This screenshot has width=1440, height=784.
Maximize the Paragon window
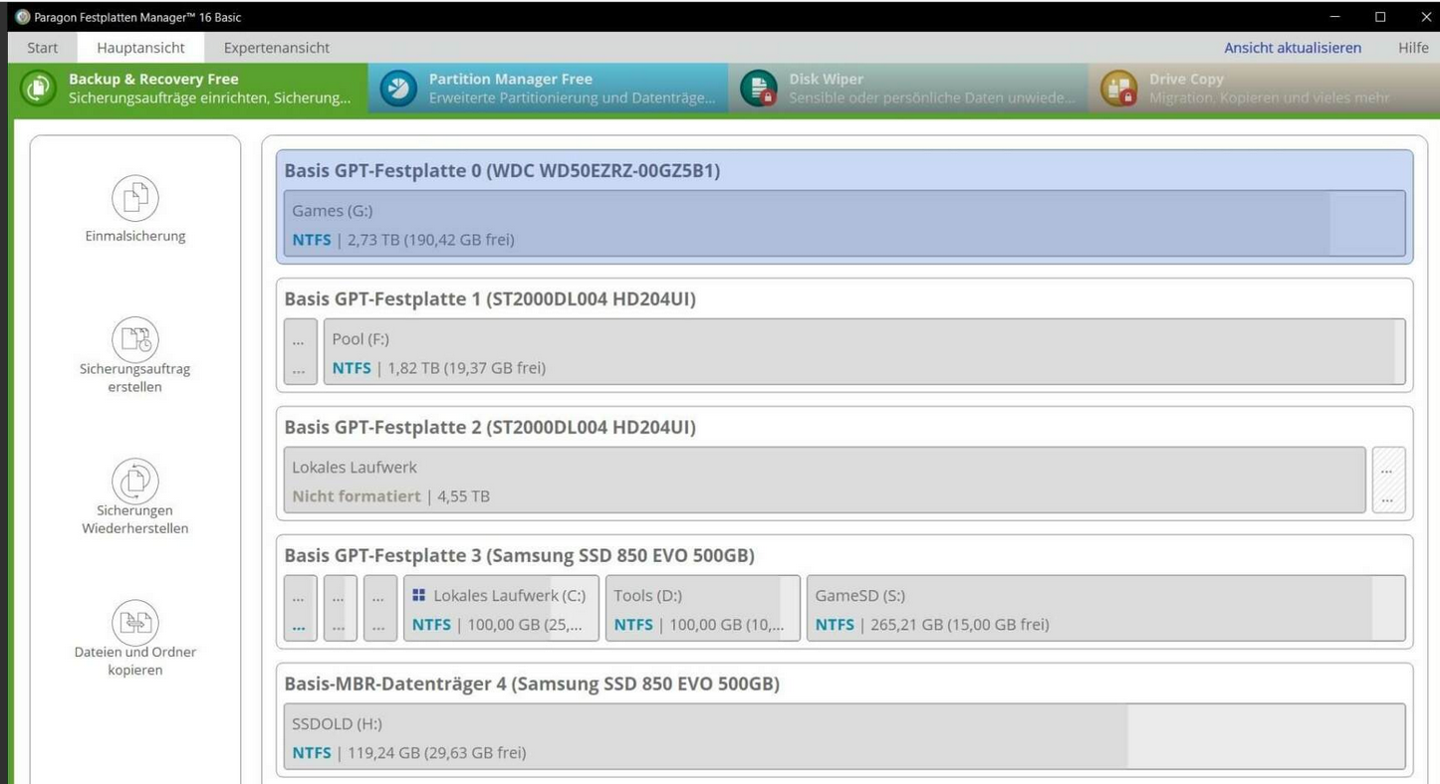tap(1380, 17)
